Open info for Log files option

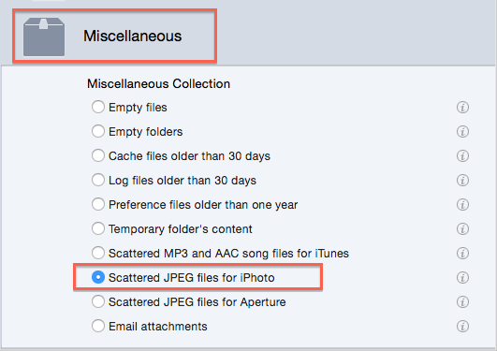462,180
